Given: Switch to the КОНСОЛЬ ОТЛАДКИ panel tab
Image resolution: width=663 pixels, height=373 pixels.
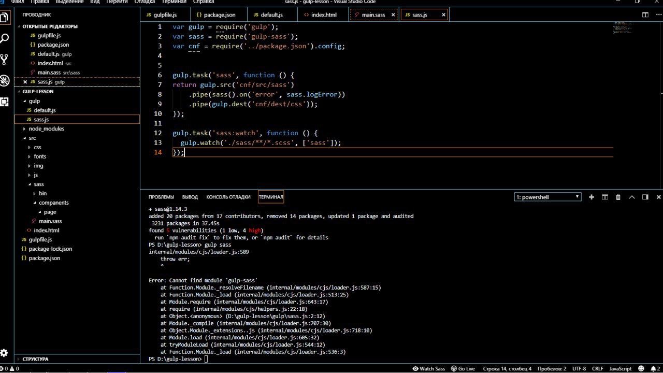Looking at the screenshot, I should (x=228, y=197).
